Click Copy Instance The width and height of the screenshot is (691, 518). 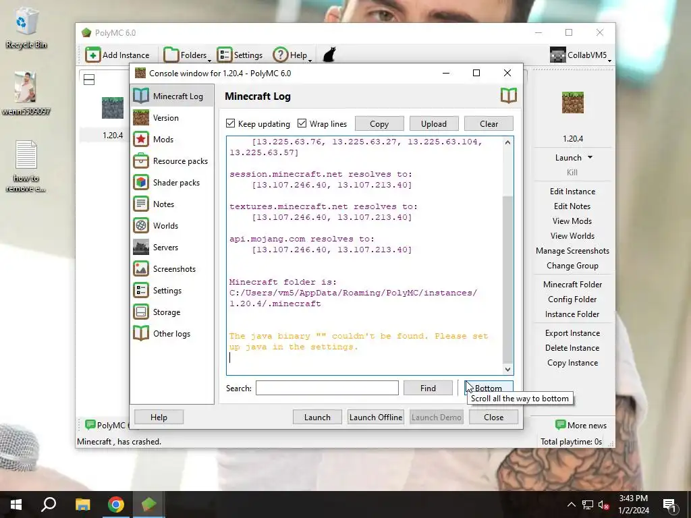pos(572,363)
